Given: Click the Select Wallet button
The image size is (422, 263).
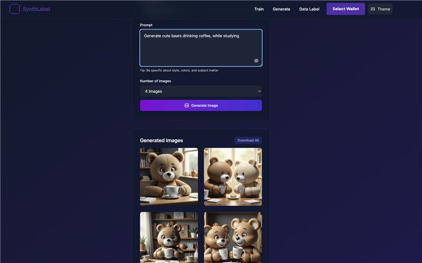Looking at the screenshot, I should [x=346, y=9].
